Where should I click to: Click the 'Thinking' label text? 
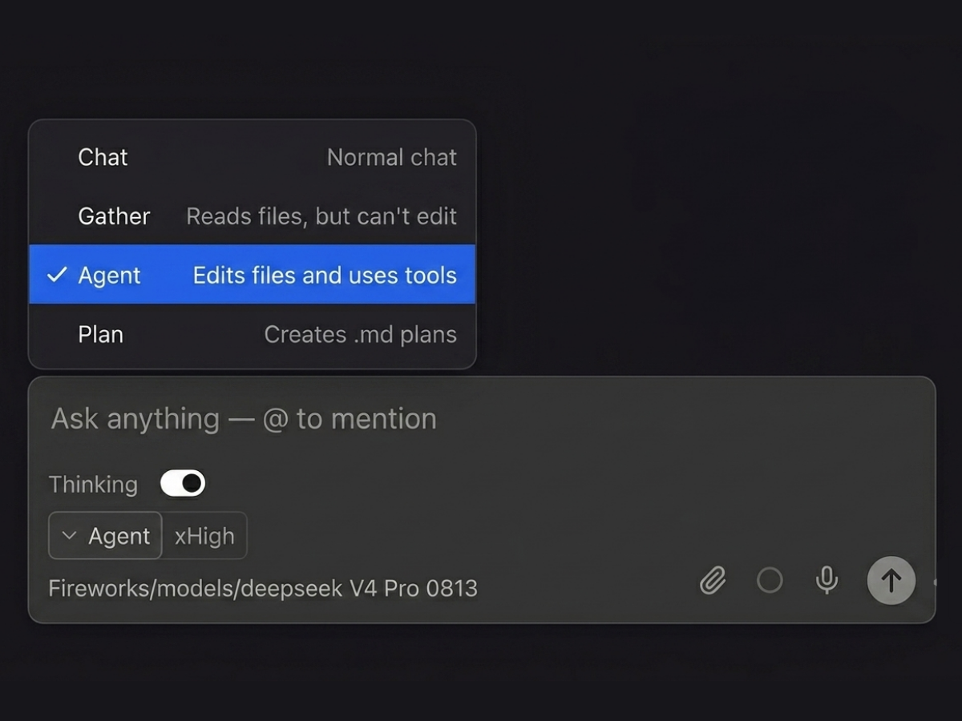(93, 484)
